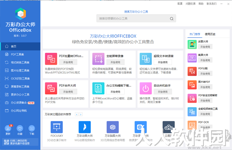Screen dimensions: 232x150
Task: Click the PDF OCR icon
Action: [192, 125]
